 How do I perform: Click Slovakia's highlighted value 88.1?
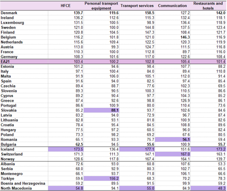click(115, 110)
